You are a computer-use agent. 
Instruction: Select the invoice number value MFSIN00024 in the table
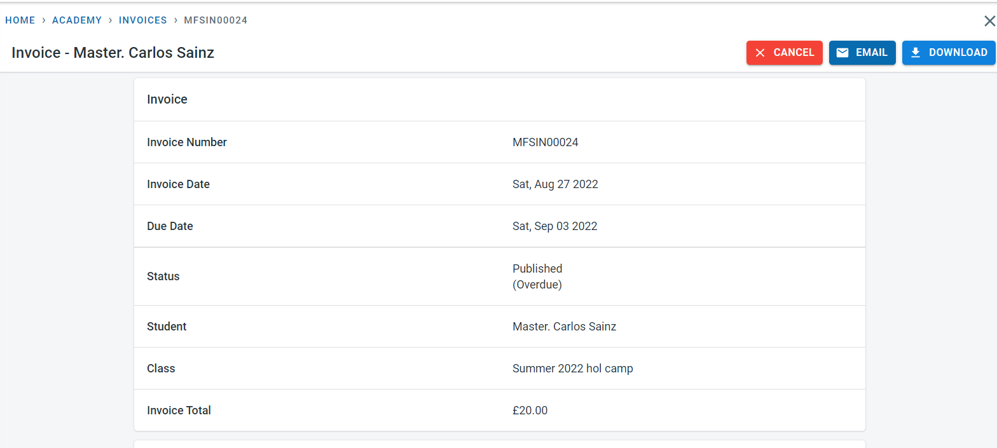tap(546, 142)
